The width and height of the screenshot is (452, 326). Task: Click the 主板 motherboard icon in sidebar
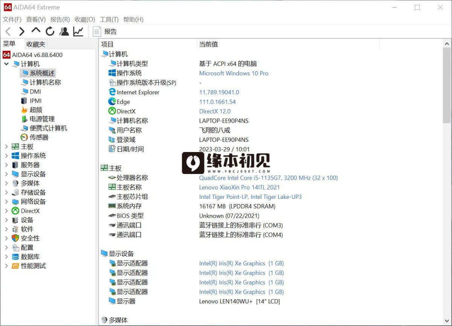click(15, 146)
